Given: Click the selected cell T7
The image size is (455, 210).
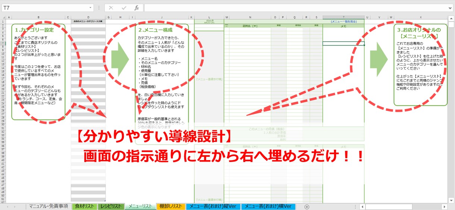Looking at the screenshot, I should pos(343,44).
